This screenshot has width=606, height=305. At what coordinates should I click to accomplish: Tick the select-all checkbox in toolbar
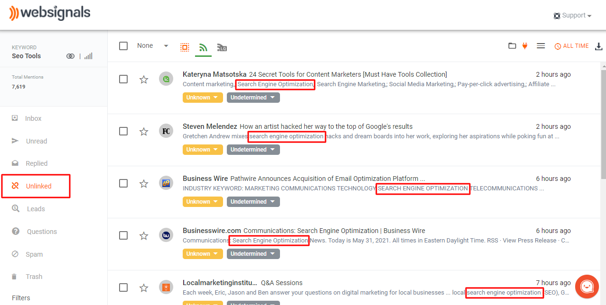click(123, 46)
